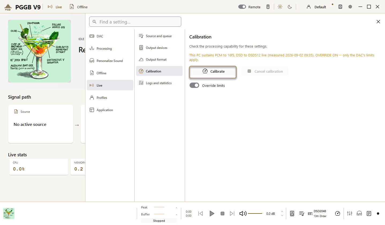The height and width of the screenshot is (225, 385).
Task: Open Source and queue section
Action: point(159,36)
